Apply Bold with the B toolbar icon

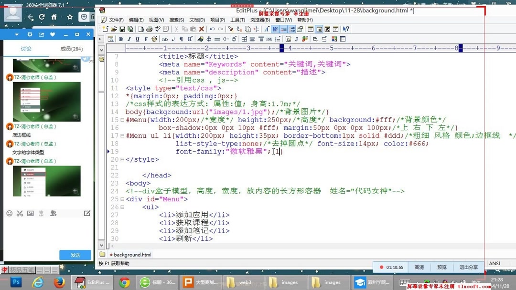coord(121,39)
